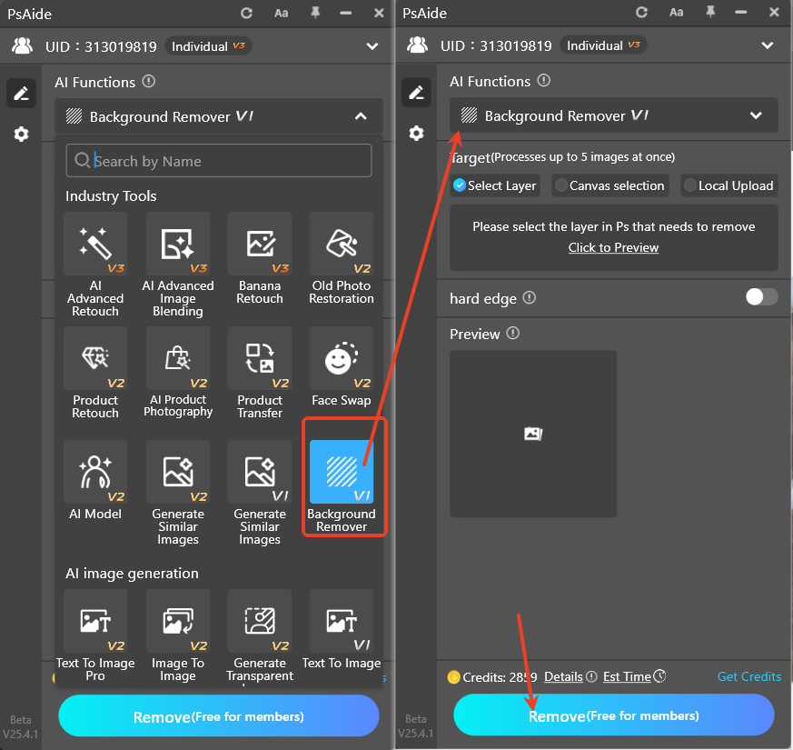Select the Canvas selection option
The width and height of the screenshot is (793, 750).
(610, 185)
